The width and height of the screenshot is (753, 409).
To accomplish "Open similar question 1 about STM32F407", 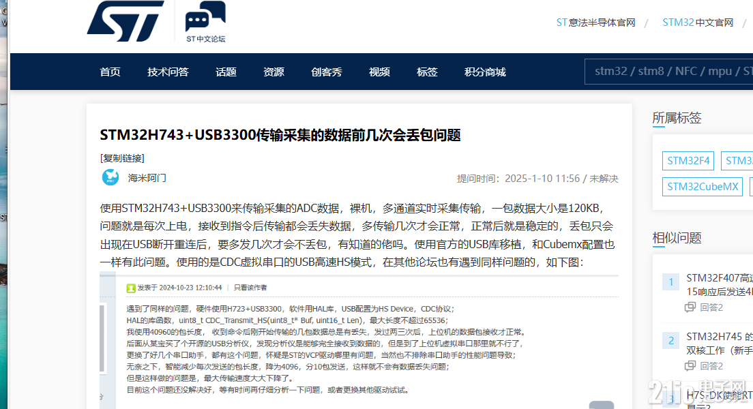I will [x=720, y=285].
